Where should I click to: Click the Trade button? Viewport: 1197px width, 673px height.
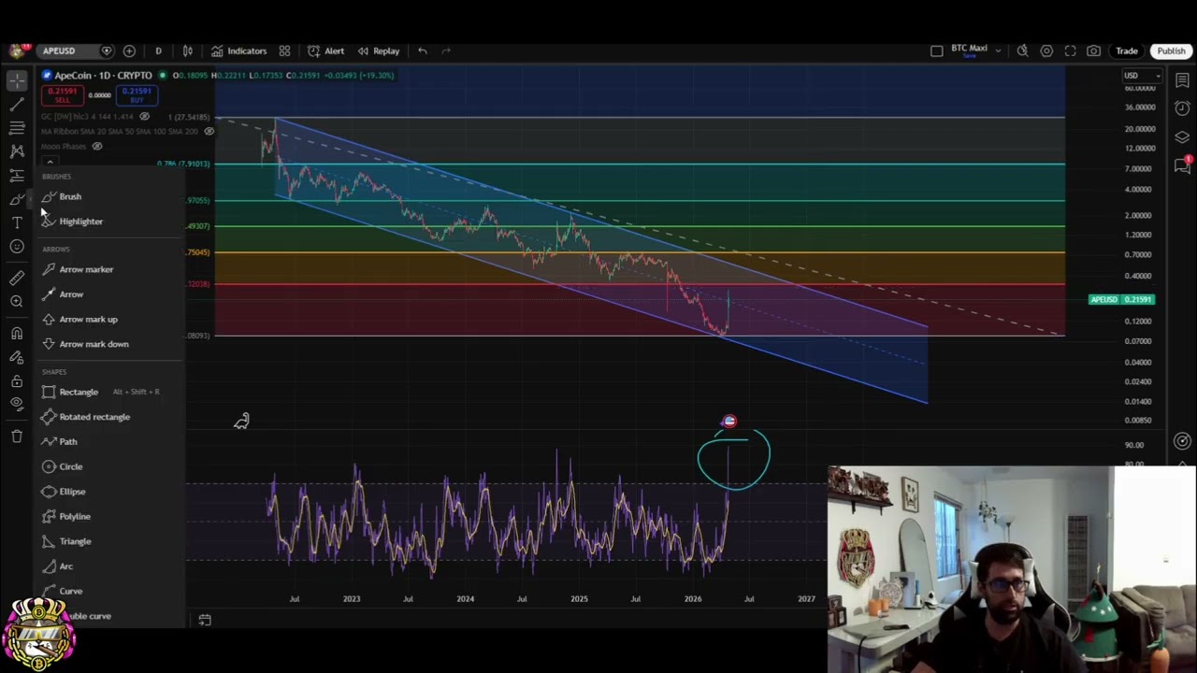[x=1126, y=50]
